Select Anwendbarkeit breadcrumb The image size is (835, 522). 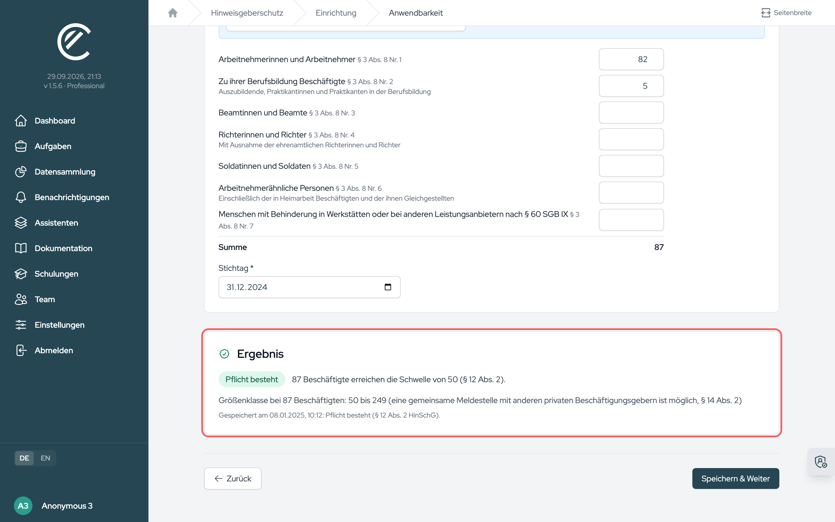tap(416, 13)
